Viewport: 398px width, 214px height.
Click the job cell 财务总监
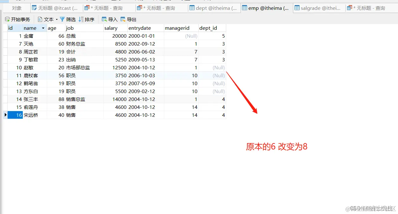click(84, 44)
